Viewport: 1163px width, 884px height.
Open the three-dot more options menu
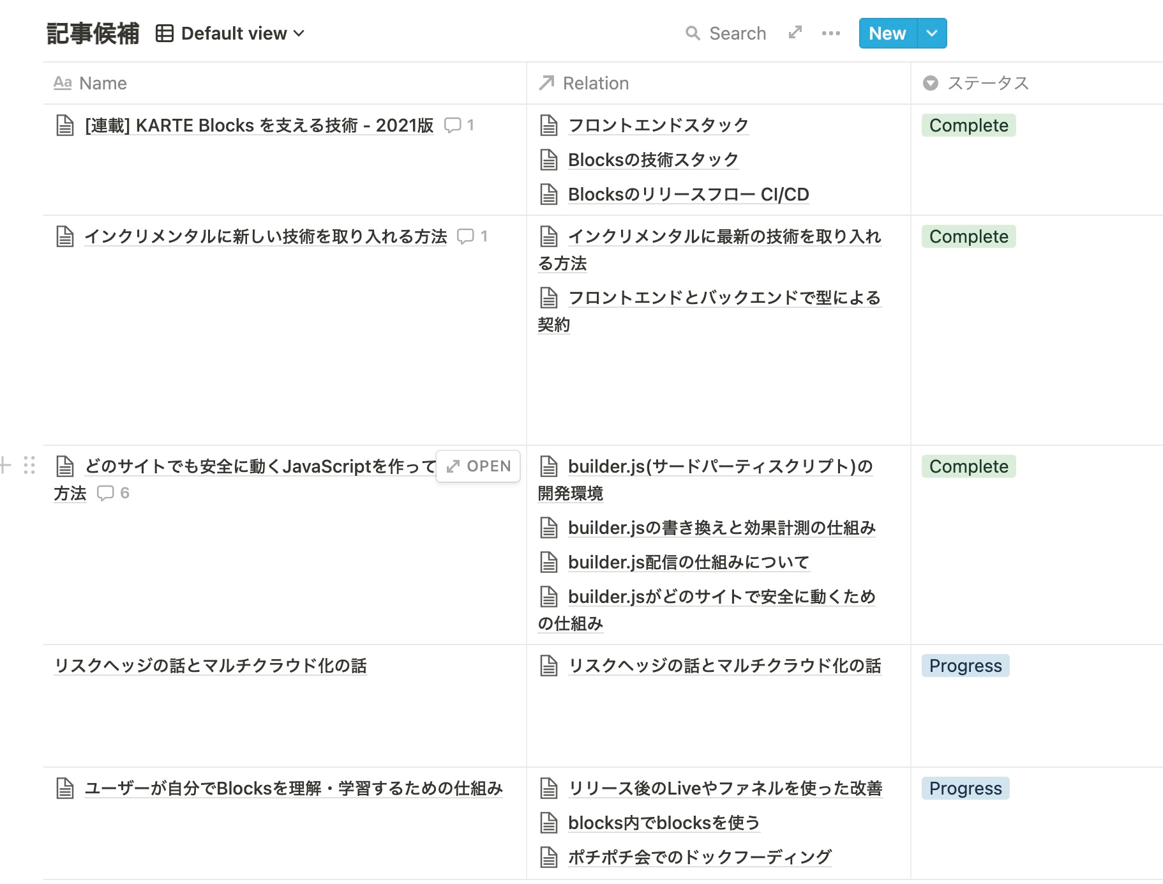(830, 33)
